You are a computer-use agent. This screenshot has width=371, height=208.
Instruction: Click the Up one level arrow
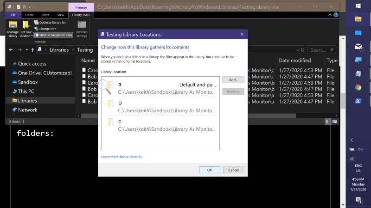[x=32, y=50]
